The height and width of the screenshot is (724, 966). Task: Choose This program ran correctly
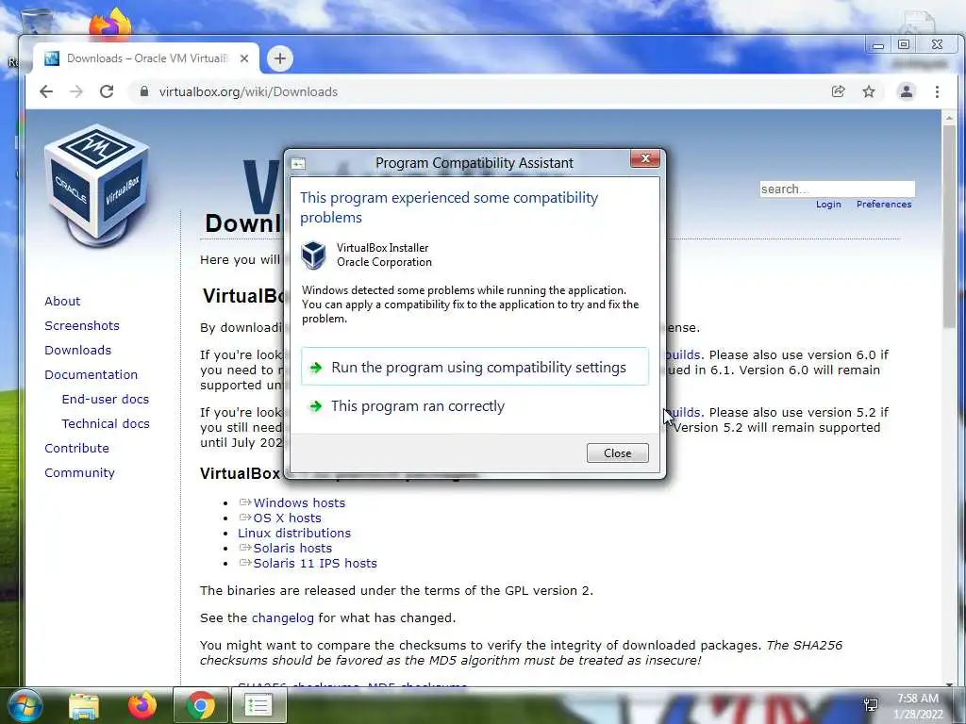coord(475,406)
